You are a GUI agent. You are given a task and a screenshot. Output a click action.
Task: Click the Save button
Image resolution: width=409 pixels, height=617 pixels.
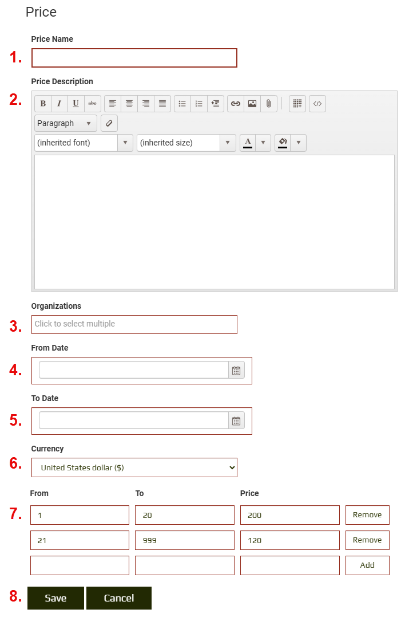point(55,598)
